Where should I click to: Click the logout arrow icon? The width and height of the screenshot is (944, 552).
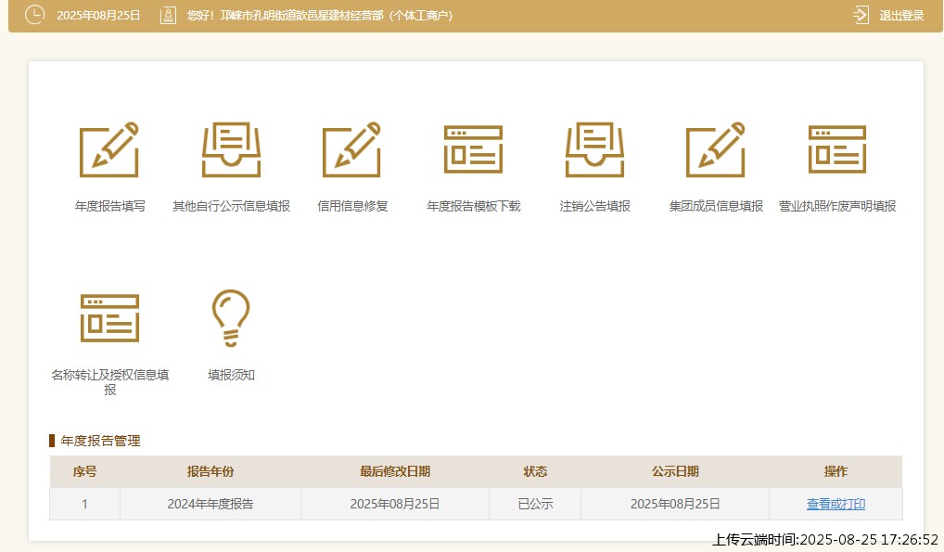pyautogui.click(x=861, y=15)
